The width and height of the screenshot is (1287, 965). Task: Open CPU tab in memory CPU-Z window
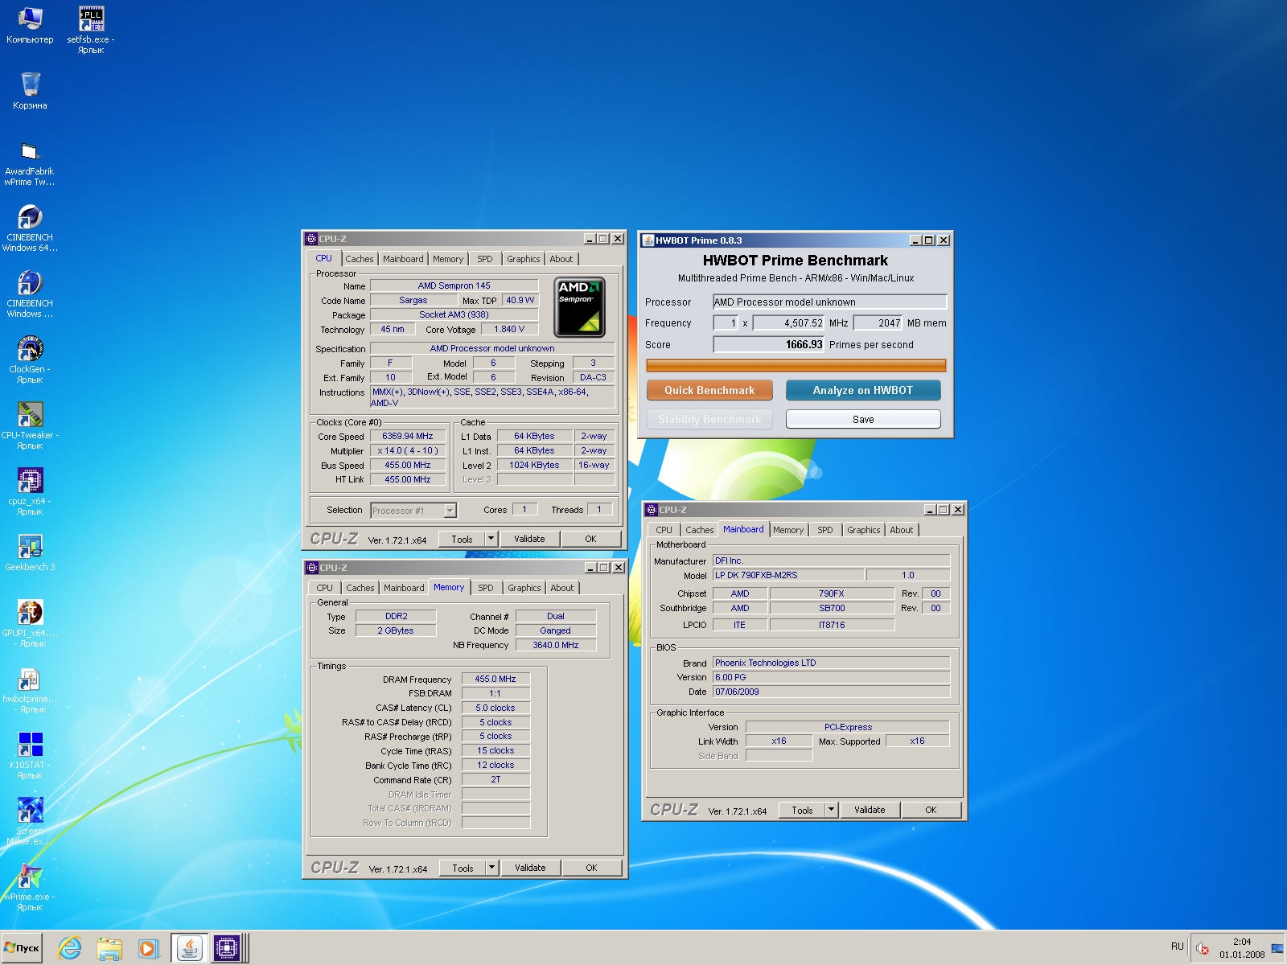coord(324,588)
